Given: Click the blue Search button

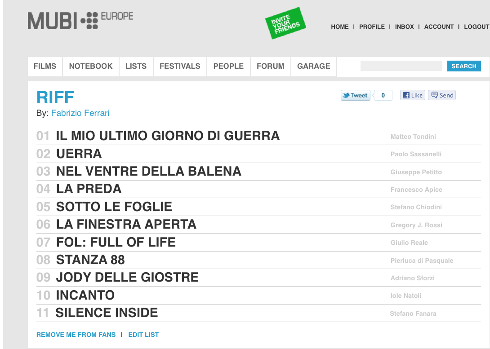Looking at the screenshot, I should [x=464, y=66].
